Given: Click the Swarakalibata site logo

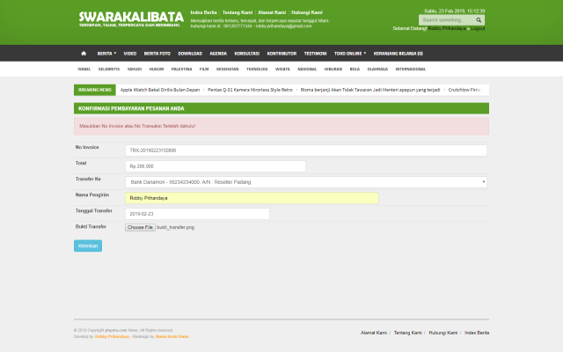Looking at the screenshot, I should (x=130, y=18).
